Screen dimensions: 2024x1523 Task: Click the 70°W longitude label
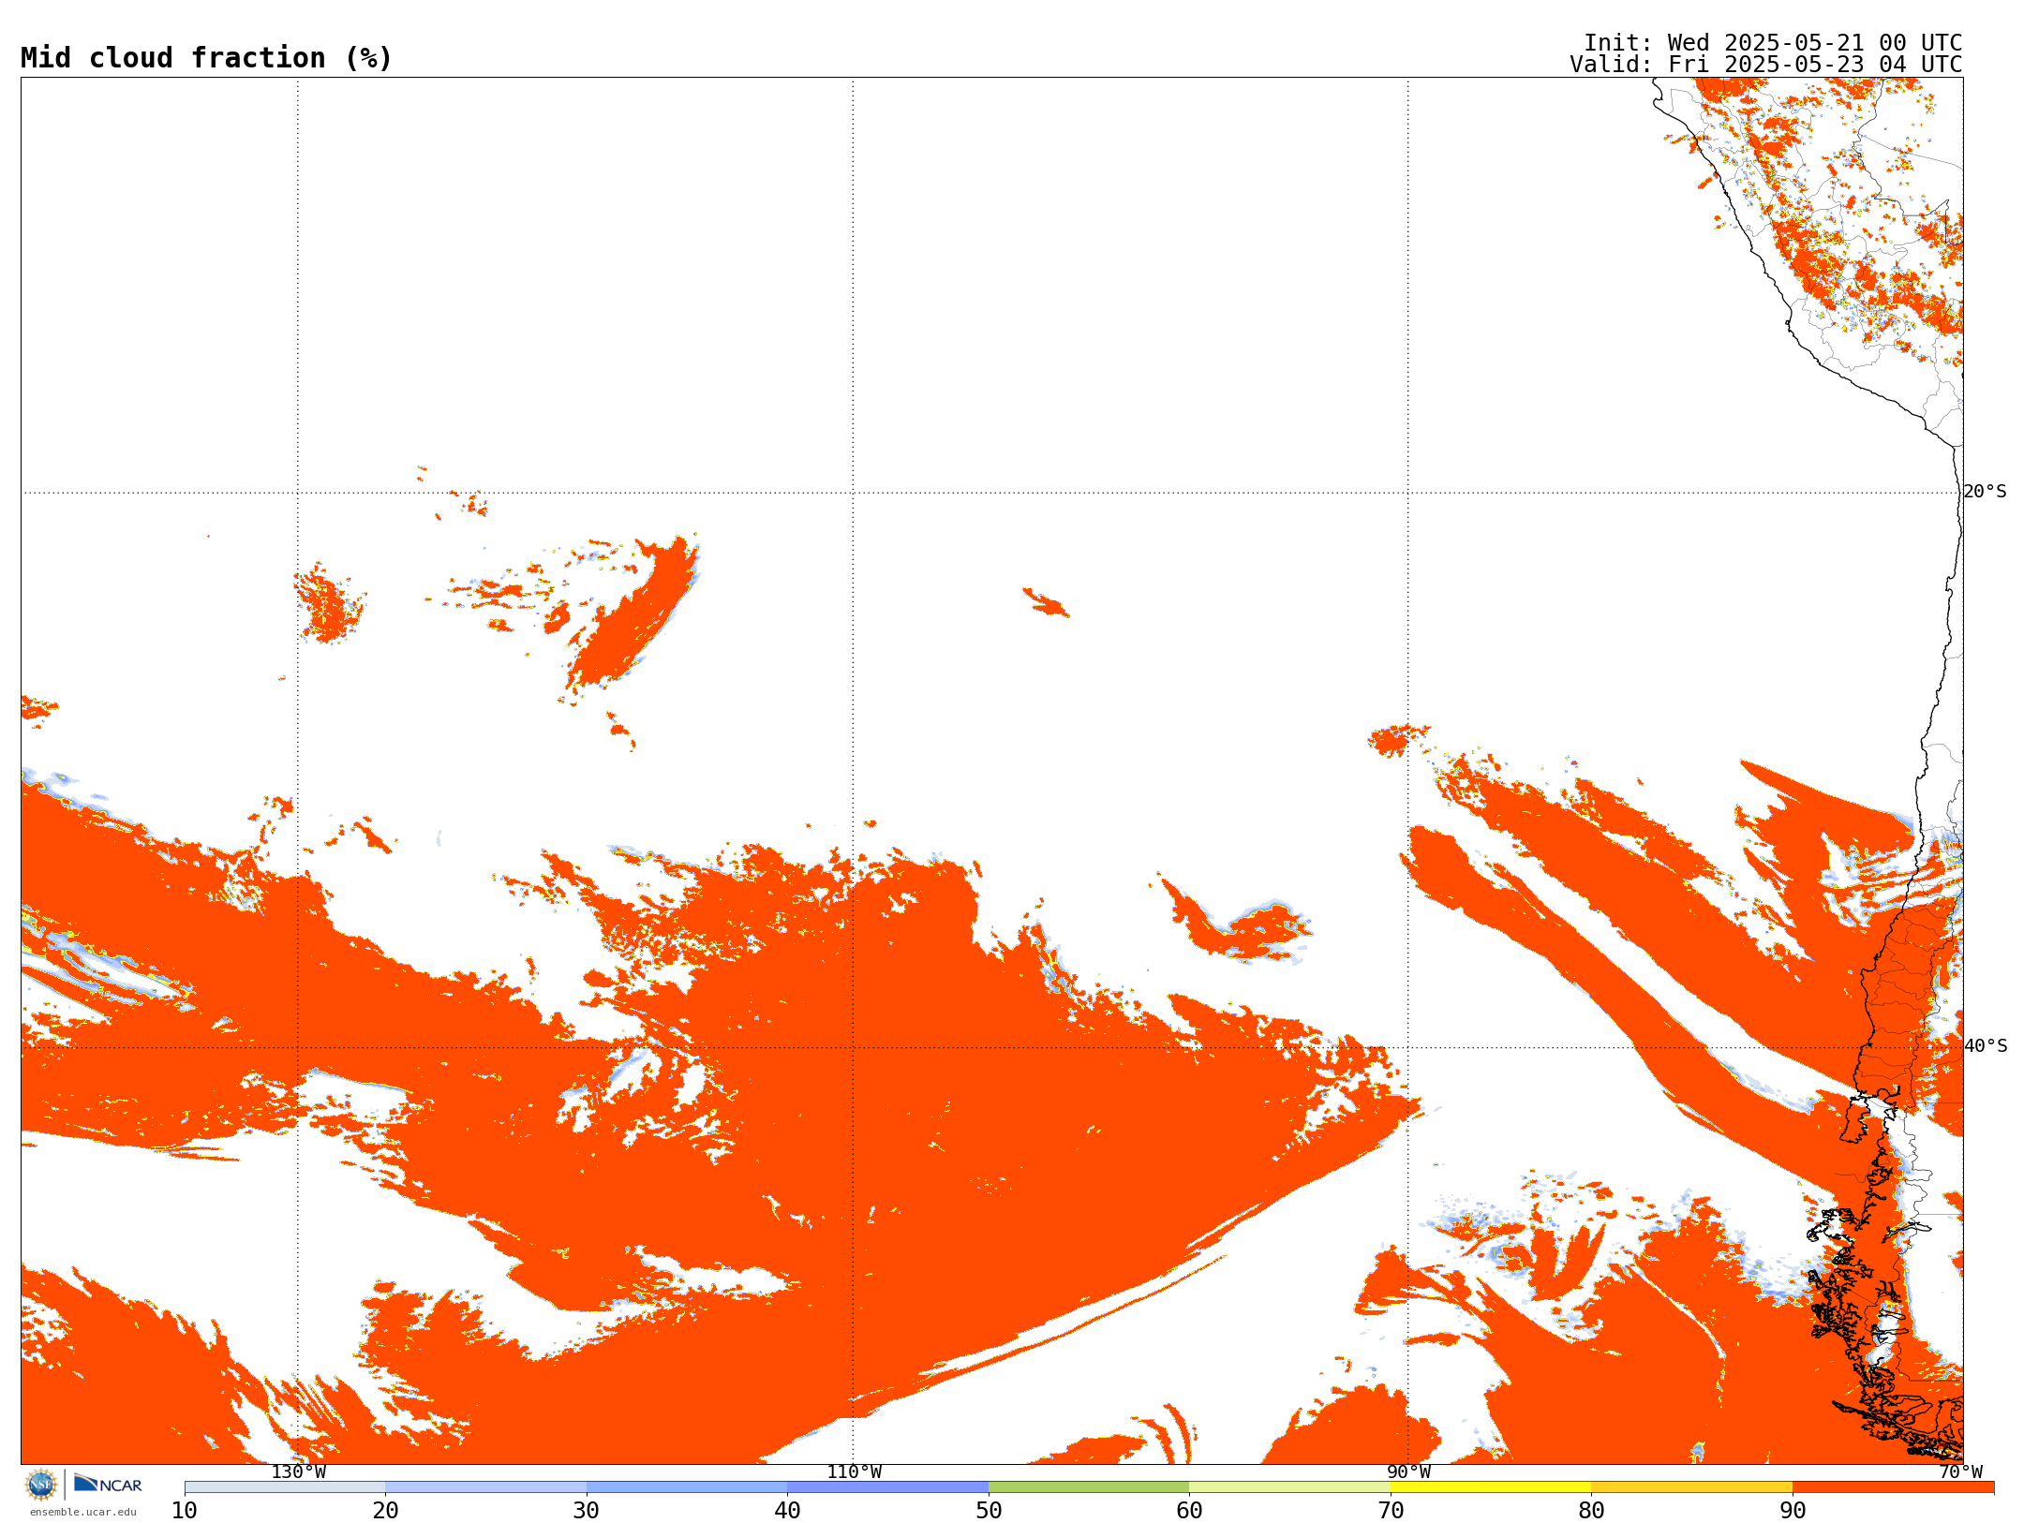(1960, 1472)
